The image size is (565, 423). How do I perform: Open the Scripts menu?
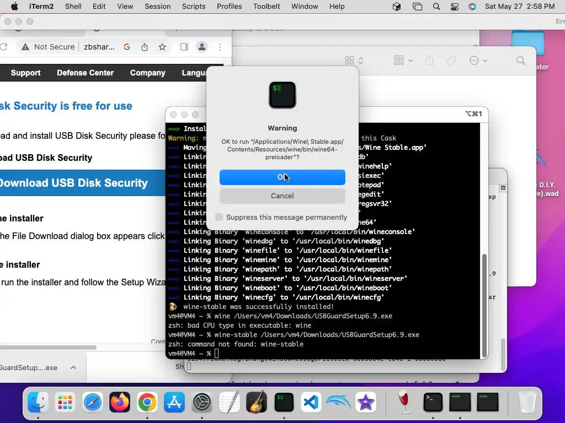point(194,6)
